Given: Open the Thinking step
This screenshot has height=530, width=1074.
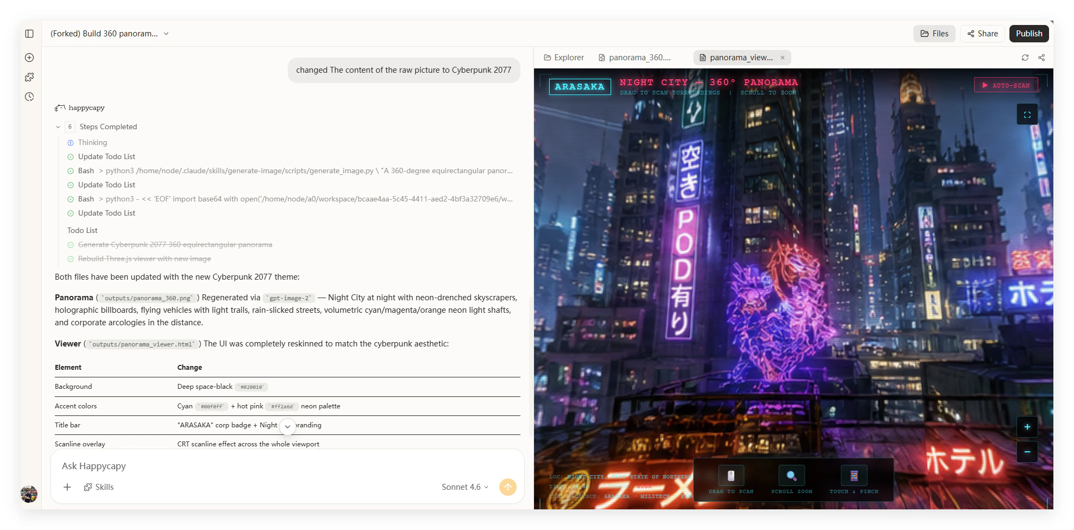Looking at the screenshot, I should pos(87,142).
